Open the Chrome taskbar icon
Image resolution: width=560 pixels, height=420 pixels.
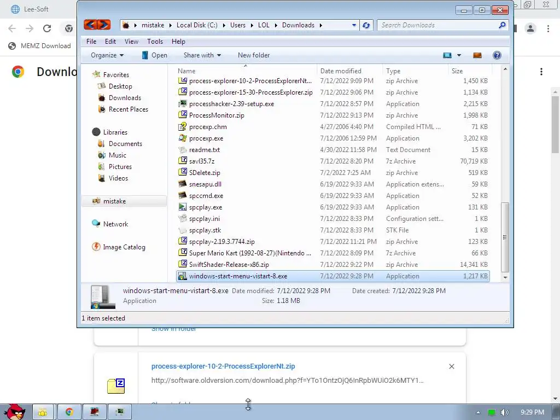click(x=69, y=412)
